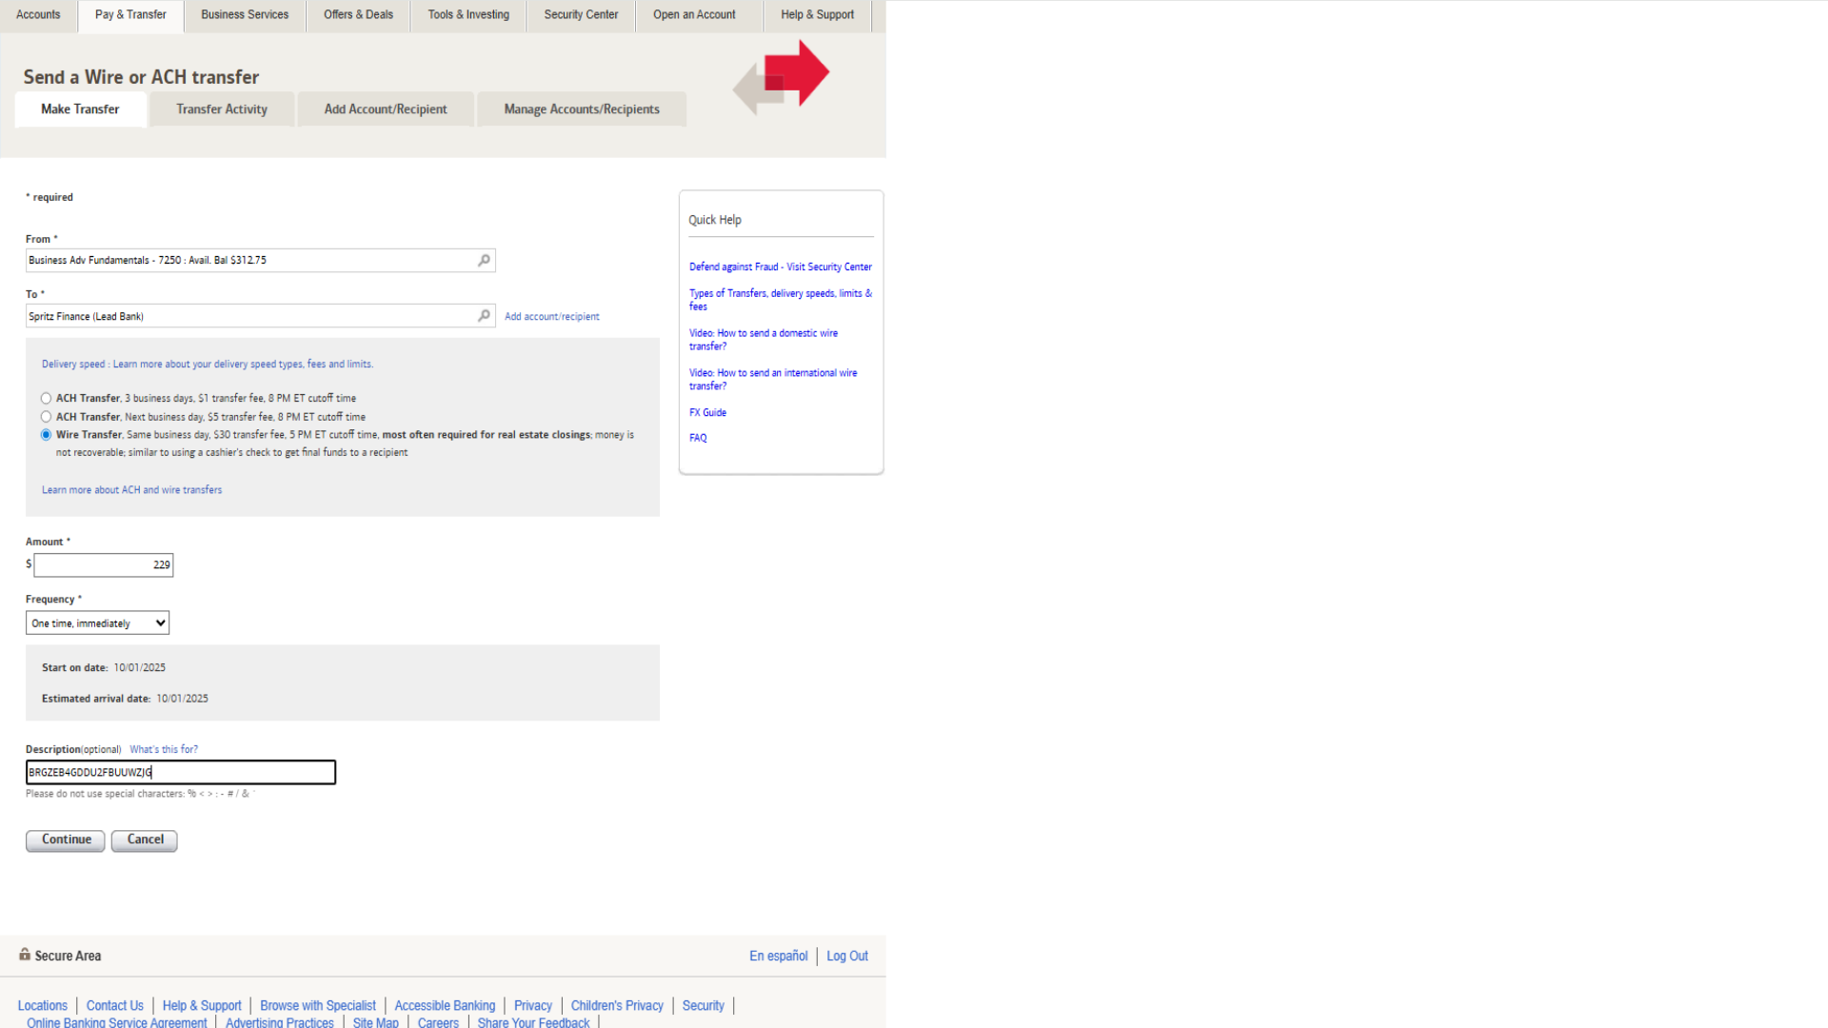Click the search icon in To field
The height and width of the screenshot is (1028, 1828).
[484, 316]
